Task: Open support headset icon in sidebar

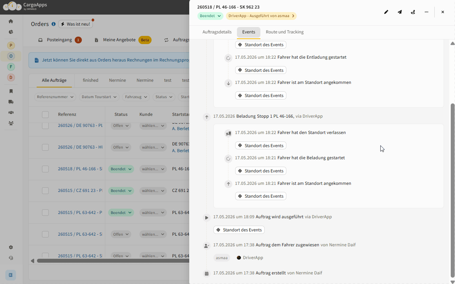Action: [x=11, y=258]
